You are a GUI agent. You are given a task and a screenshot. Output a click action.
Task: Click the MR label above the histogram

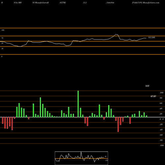[x=147, y=86]
